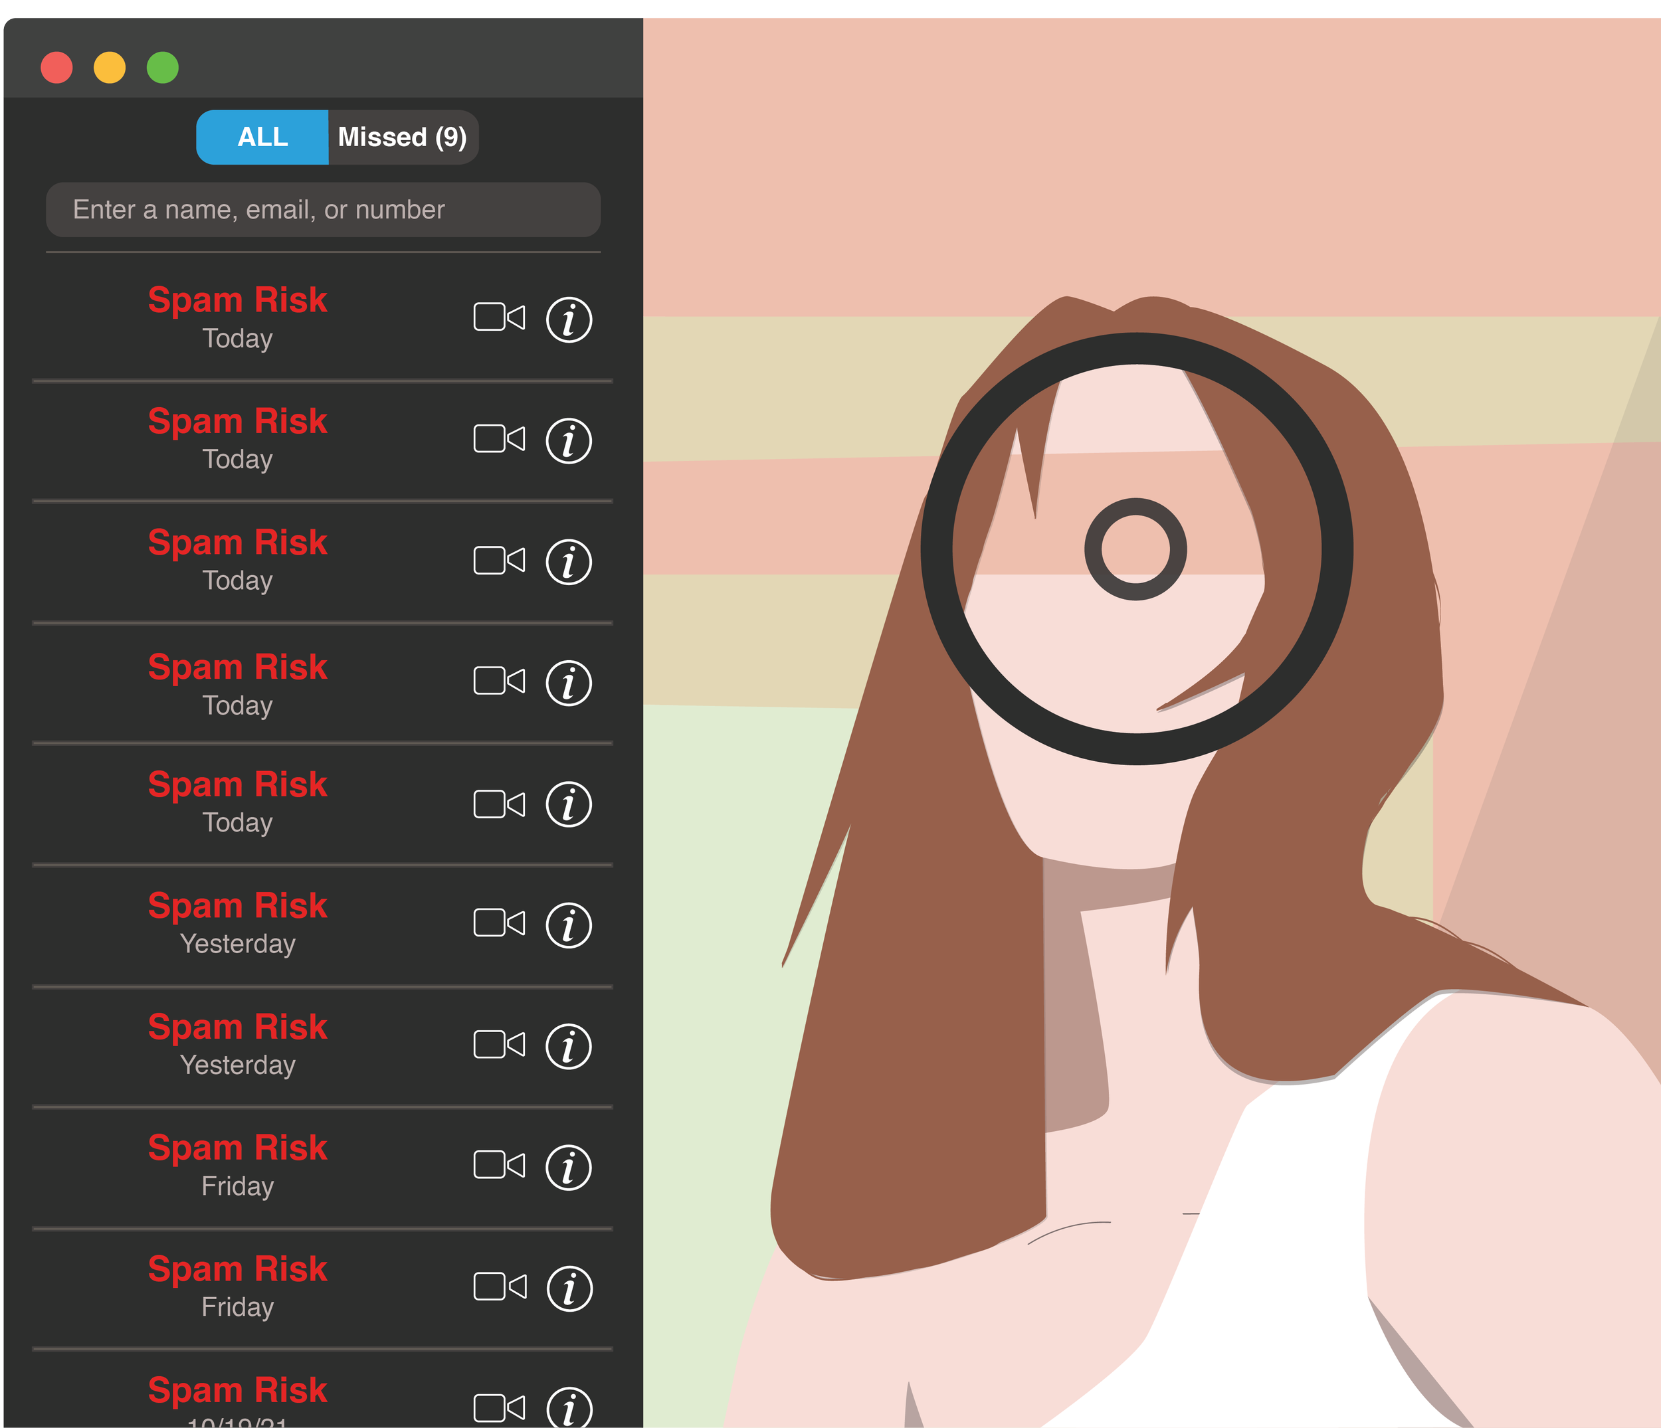The image size is (1661, 1428).
Task: Click the yellow minimize window button
Action: point(110,67)
